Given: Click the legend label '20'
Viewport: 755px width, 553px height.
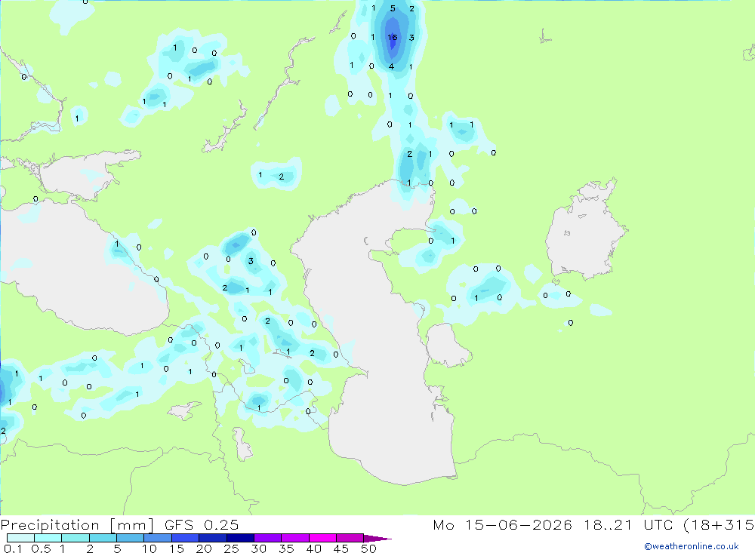Looking at the screenshot, I should (x=204, y=548).
